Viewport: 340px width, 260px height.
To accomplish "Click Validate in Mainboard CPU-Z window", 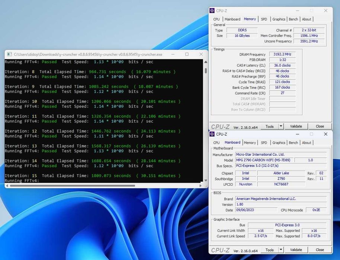I will click(x=296, y=250).
